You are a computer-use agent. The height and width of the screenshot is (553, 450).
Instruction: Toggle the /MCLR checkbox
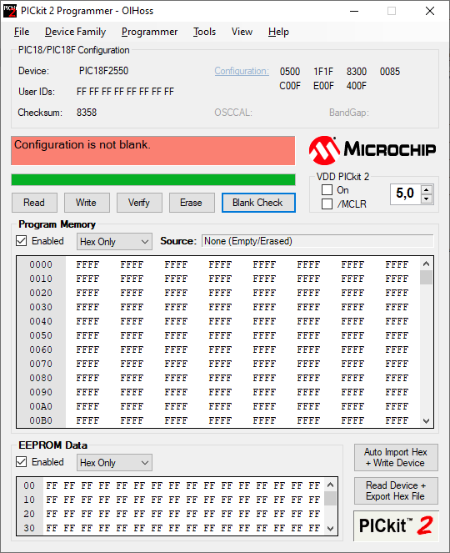327,204
